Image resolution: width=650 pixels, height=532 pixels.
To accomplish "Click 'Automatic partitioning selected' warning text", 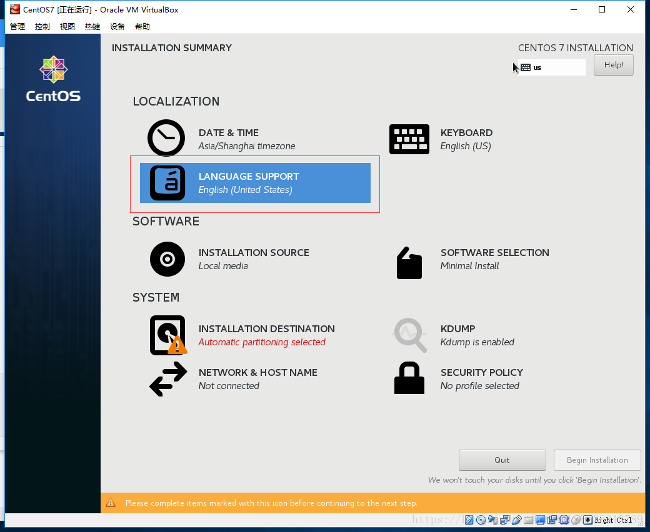I will click(262, 342).
